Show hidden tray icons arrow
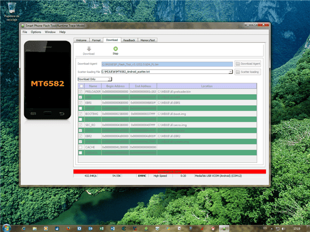This screenshot has width=310, height=232. 272,229
